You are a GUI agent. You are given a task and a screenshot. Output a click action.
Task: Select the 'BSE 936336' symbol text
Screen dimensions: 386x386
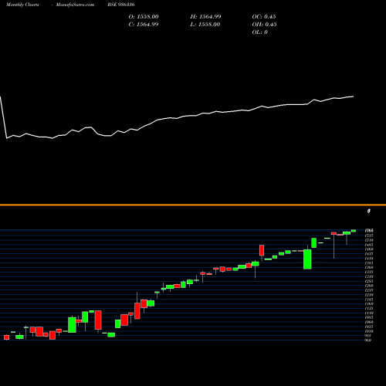121,5
